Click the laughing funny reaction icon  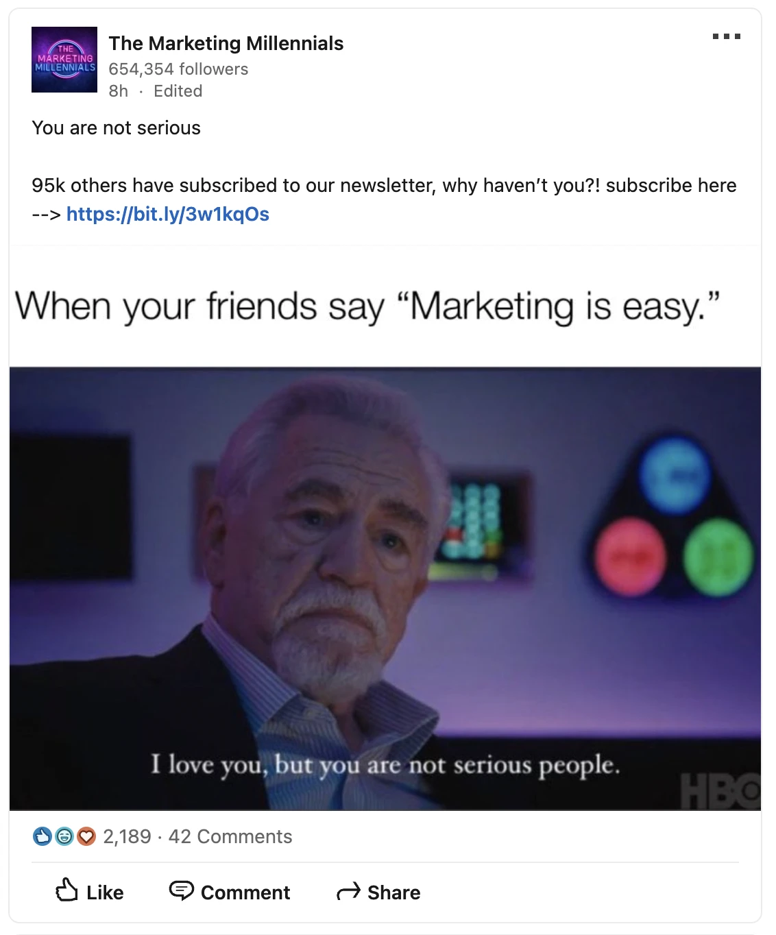(x=64, y=836)
